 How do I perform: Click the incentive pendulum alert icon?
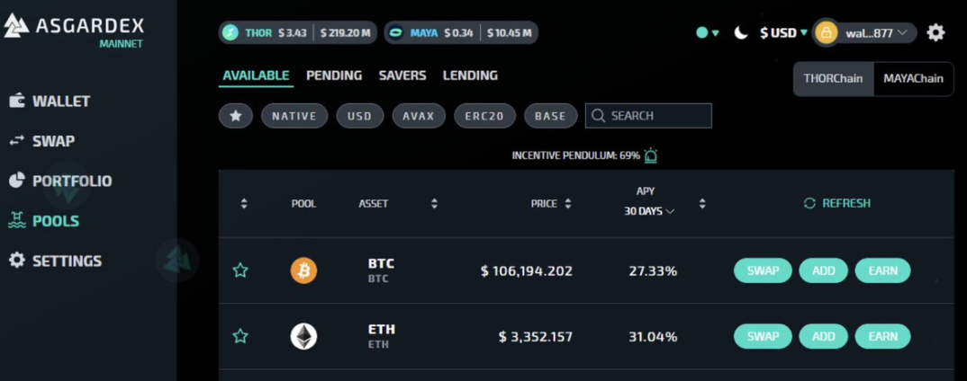click(x=651, y=155)
